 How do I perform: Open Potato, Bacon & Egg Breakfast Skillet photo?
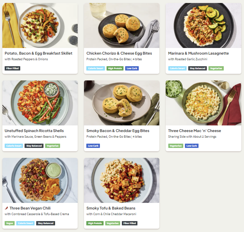(x=40, y=25)
